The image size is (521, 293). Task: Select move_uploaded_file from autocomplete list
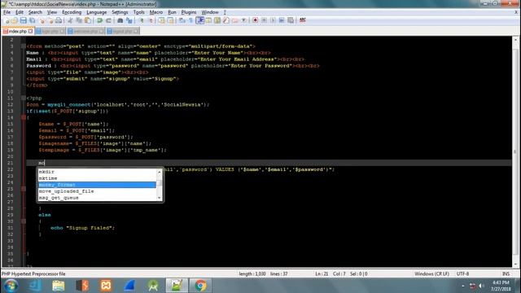(97, 191)
